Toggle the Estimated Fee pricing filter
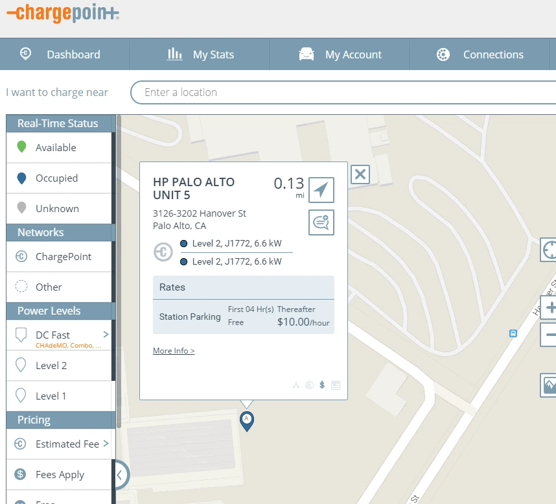This screenshot has height=504, width=556. tap(59, 444)
